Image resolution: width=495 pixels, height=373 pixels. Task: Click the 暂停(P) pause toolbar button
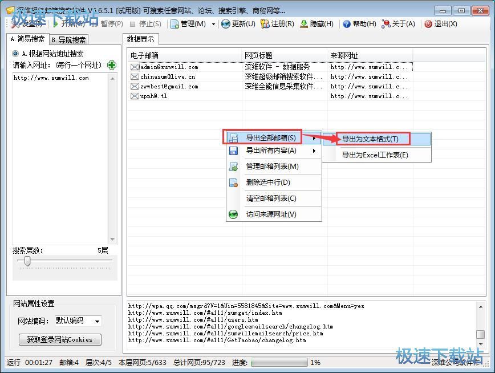[x=107, y=24]
